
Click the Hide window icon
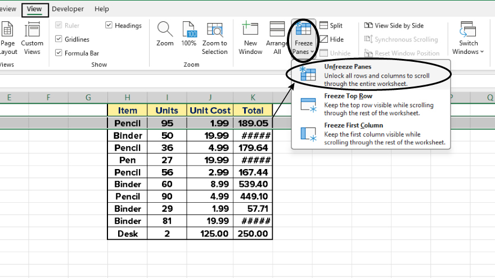[x=324, y=39]
